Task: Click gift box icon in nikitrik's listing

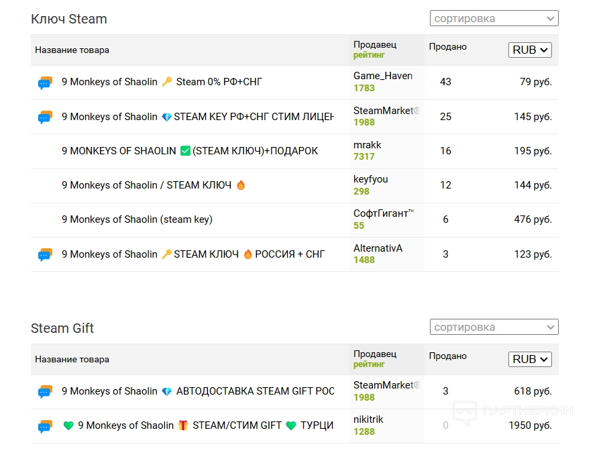Action: point(183,425)
